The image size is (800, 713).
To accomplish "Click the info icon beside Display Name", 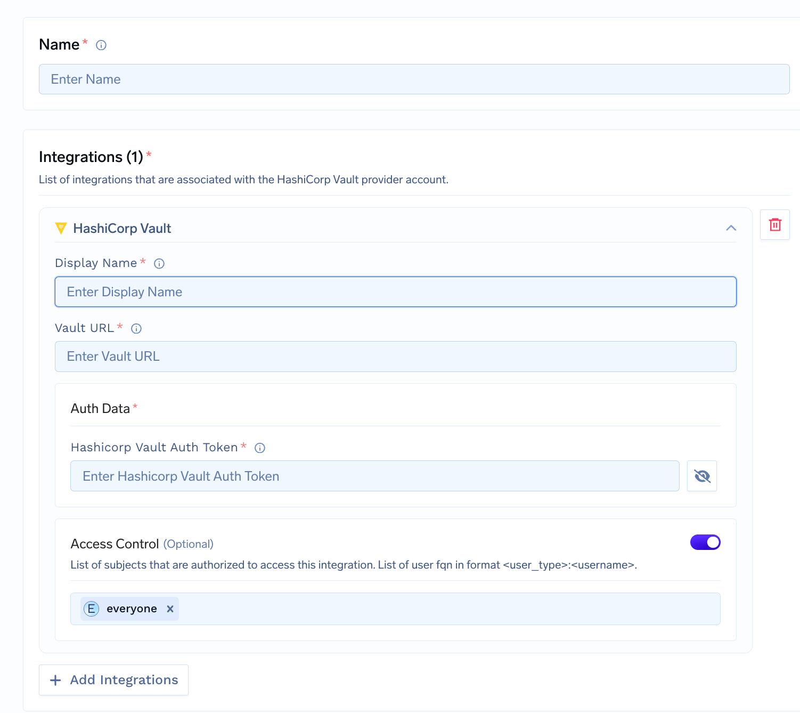I will point(159,264).
